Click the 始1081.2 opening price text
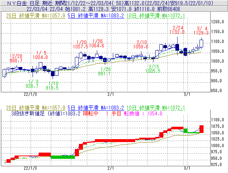 pos(75,9)
